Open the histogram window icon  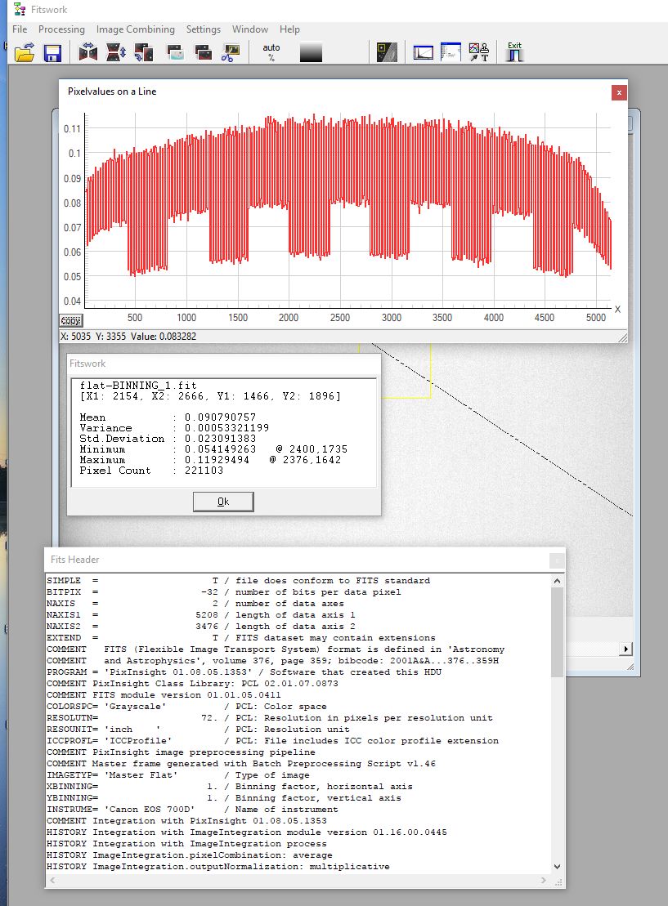[423, 53]
